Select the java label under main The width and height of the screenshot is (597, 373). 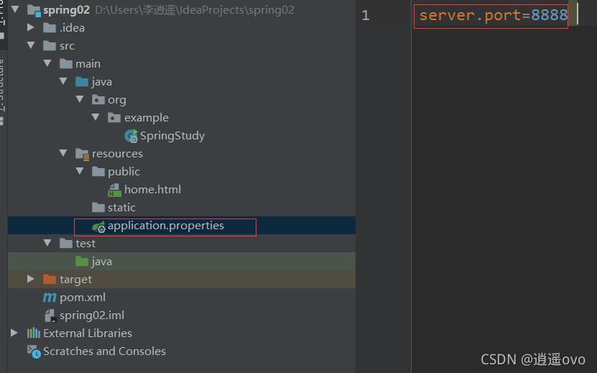(102, 82)
